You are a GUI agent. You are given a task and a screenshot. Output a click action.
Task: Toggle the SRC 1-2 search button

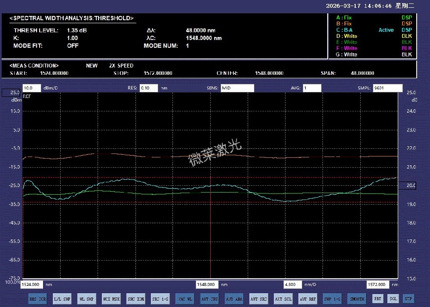(x=160, y=299)
